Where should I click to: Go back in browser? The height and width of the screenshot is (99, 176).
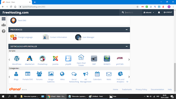coord(3,7)
